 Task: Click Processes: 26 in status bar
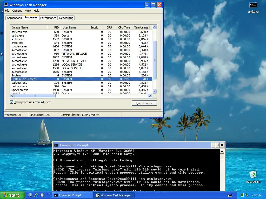click(13, 115)
